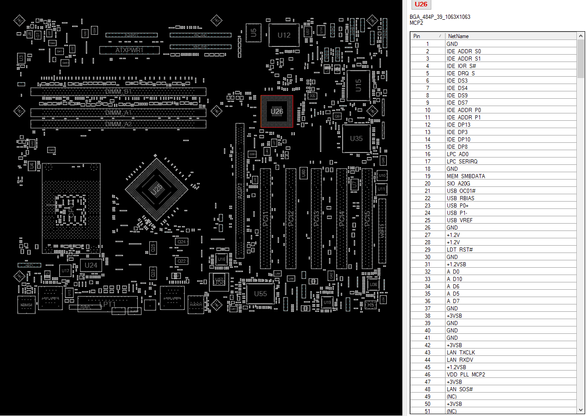Select the U24 component near the CPU

coord(91,265)
